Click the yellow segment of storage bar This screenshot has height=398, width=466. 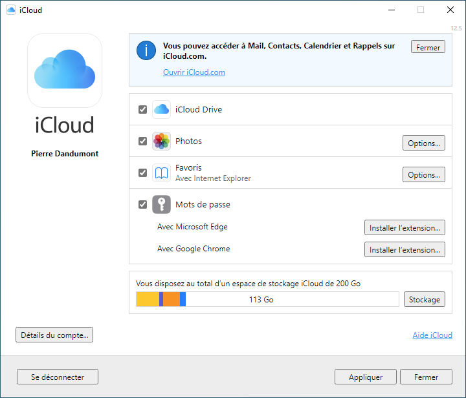[148, 299]
